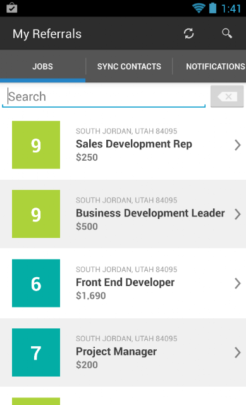Image resolution: width=246 pixels, height=405 pixels.
Task: Open the Front End Developer job title
Action: tap(125, 282)
